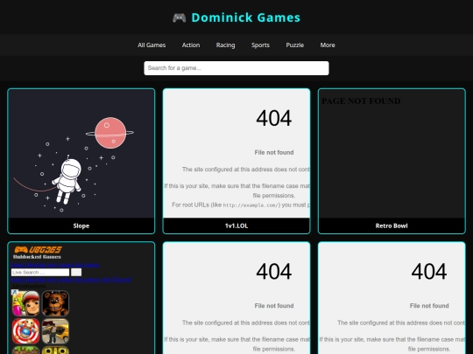Open the Sports category

pos(260,45)
